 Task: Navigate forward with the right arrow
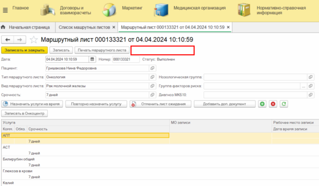(20, 40)
